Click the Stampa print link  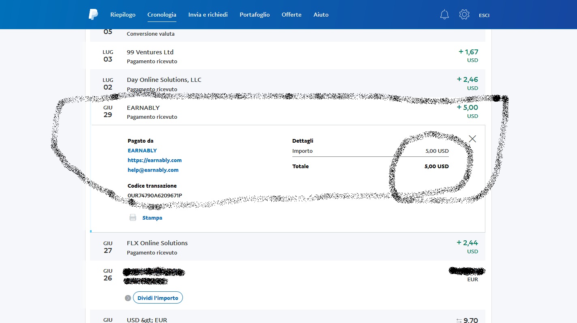[x=152, y=218]
